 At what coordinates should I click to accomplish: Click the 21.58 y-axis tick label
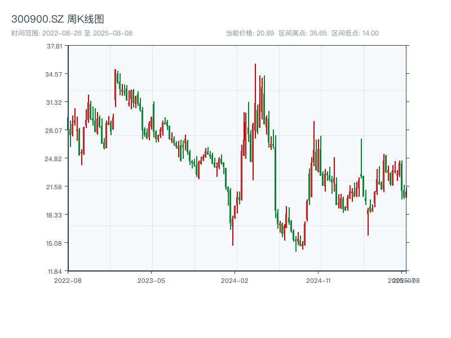tap(55, 186)
